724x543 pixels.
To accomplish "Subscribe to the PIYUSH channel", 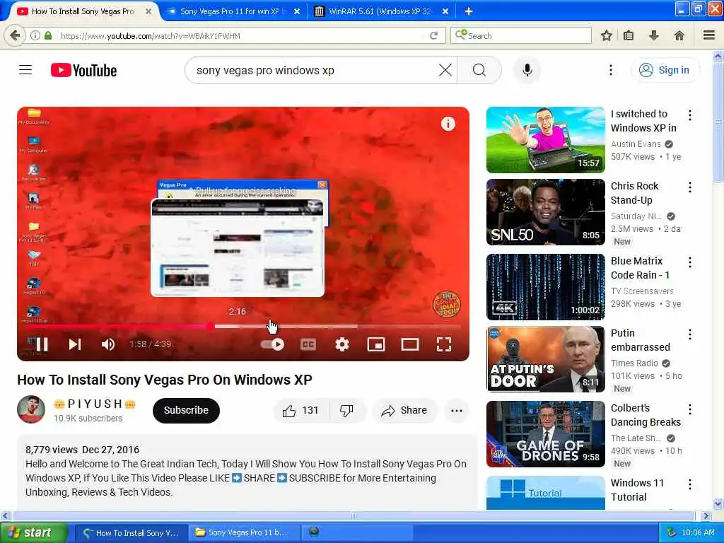I will click(x=186, y=411).
